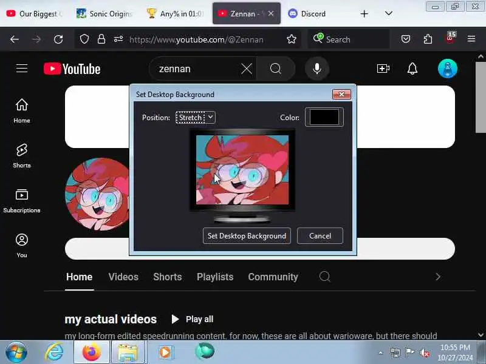Click the YouTube search magnifier button
The height and width of the screenshot is (364, 486).
point(276,69)
